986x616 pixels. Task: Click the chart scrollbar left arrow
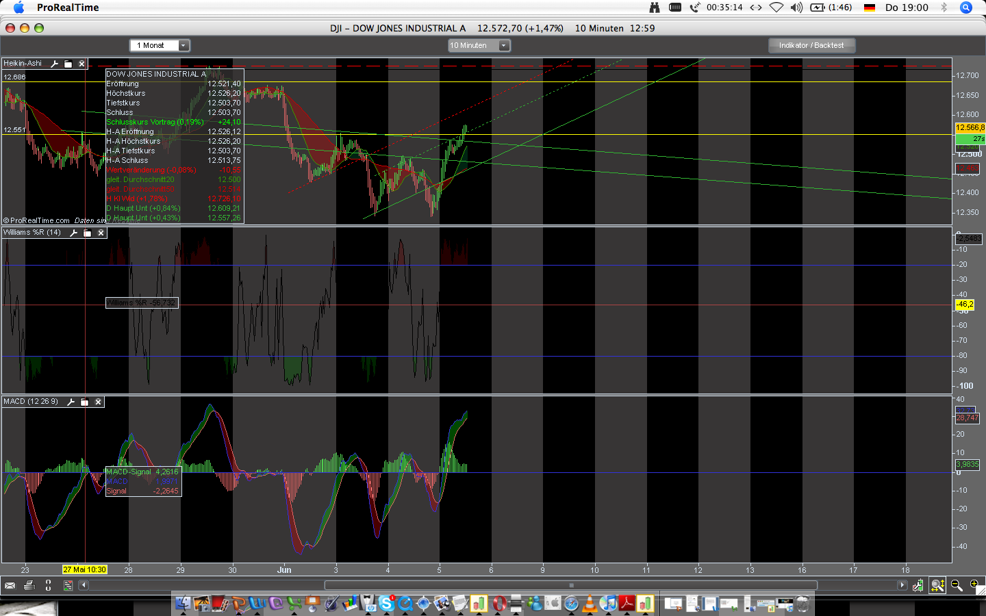pos(83,585)
